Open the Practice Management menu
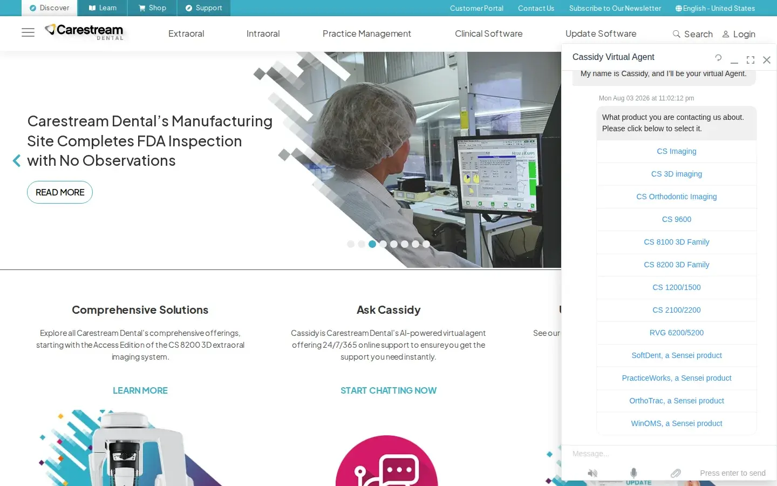 pos(367,33)
